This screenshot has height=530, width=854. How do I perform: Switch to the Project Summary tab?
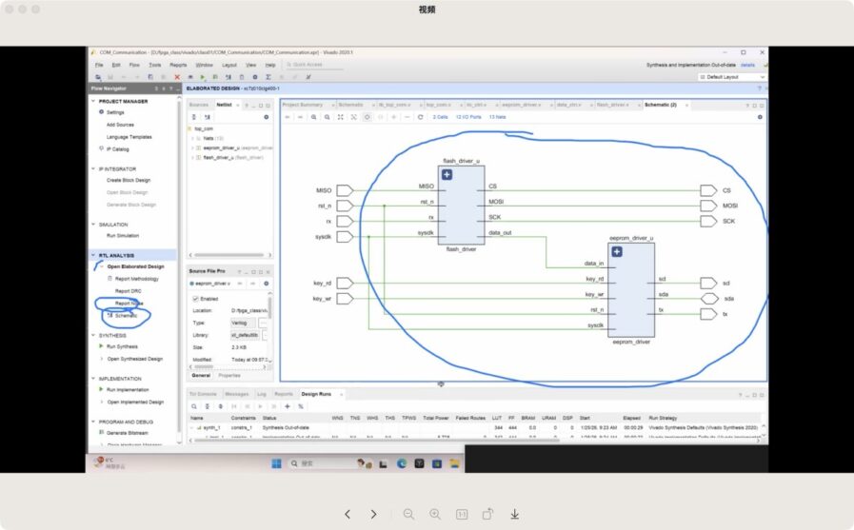pyautogui.click(x=303, y=105)
